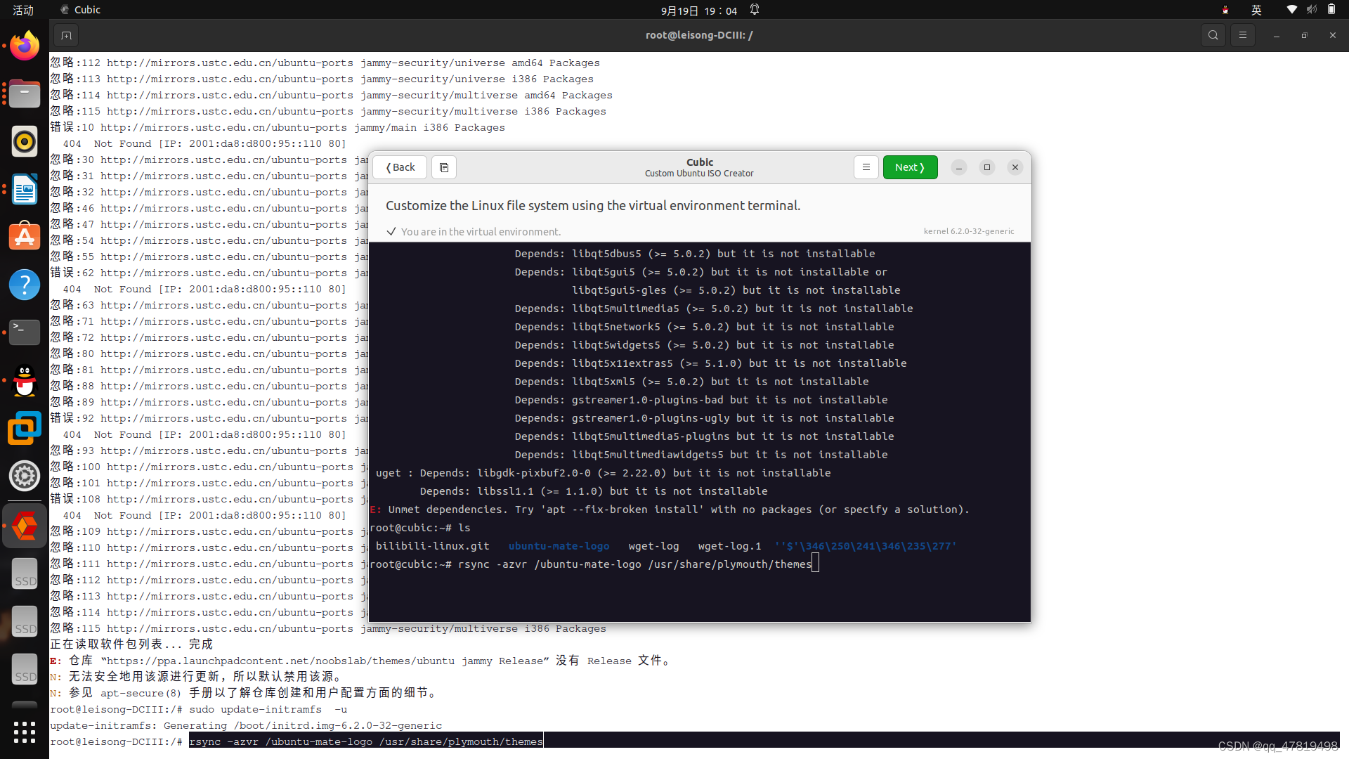Copy terminal output using Cubic's clipboard icon
Viewport: 1349px width, 759px height.
click(x=443, y=167)
